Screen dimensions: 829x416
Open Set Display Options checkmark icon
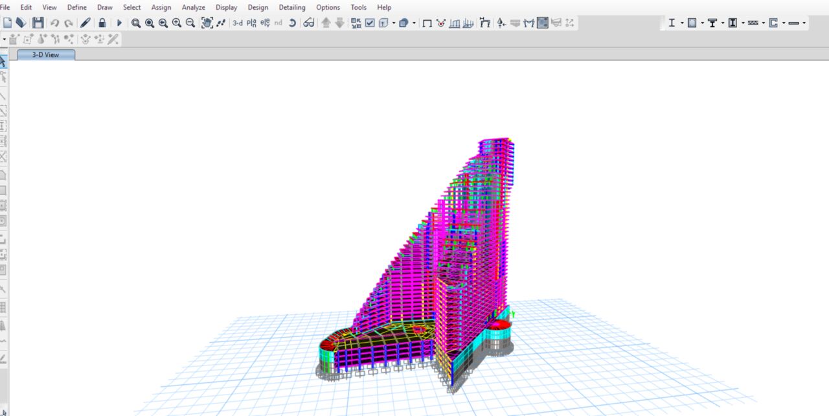pos(370,23)
